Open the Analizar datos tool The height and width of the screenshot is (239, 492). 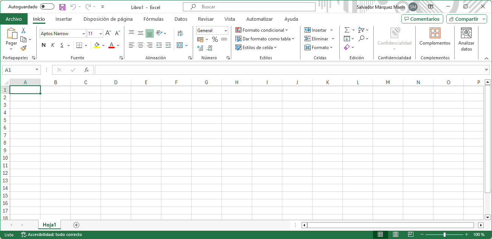click(x=466, y=40)
